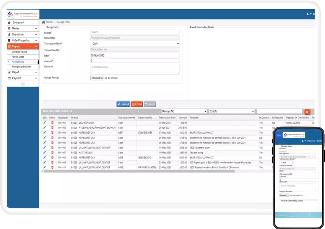Open the Exactly match-type dropdown
Viewport: 325px width, 229px height.
point(232,111)
